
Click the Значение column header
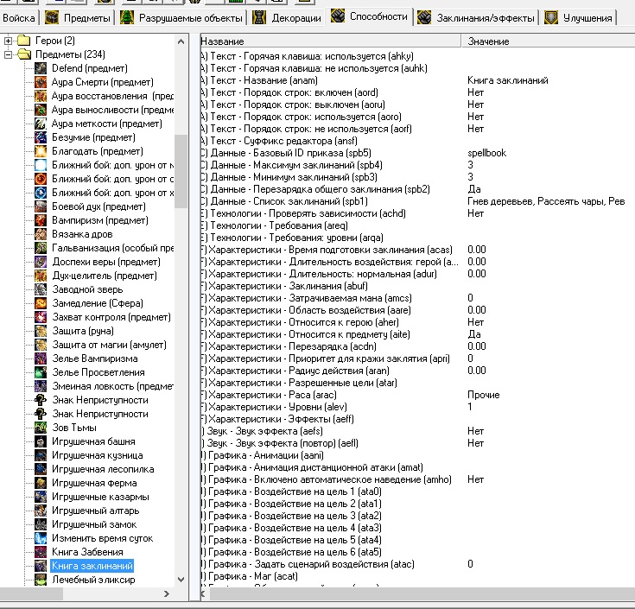[549, 41]
